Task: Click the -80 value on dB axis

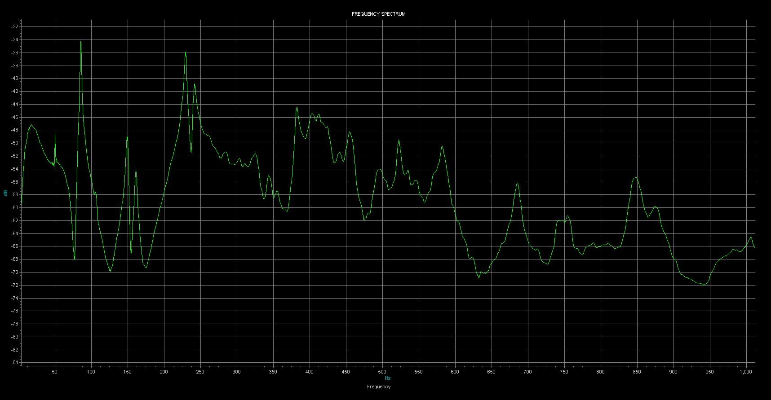Action: pos(15,337)
